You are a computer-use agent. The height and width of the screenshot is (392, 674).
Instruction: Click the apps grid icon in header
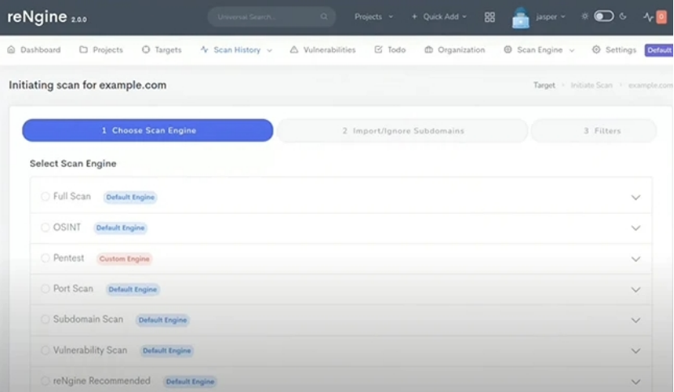[490, 17]
